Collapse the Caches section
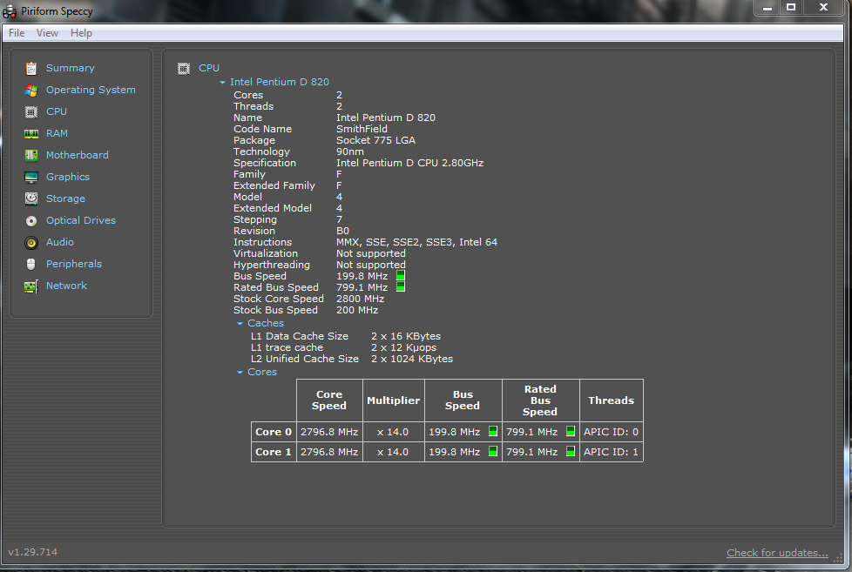852x572 pixels. point(240,324)
